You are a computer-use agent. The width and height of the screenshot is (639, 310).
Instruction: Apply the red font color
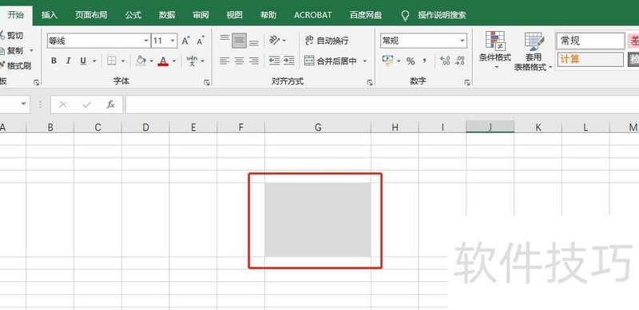pos(163,61)
